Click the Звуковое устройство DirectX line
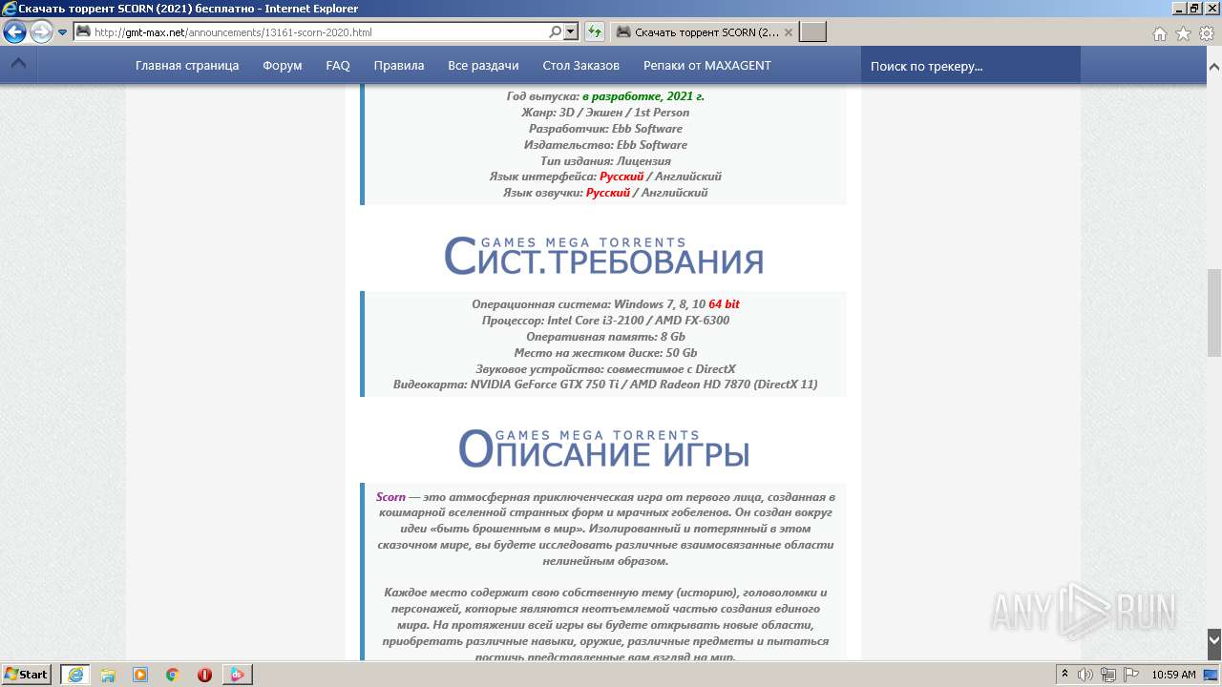This screenshot has height=687, width=1222. point(605,369)
